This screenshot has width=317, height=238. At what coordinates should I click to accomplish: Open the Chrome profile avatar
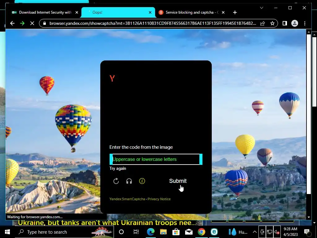295,23
